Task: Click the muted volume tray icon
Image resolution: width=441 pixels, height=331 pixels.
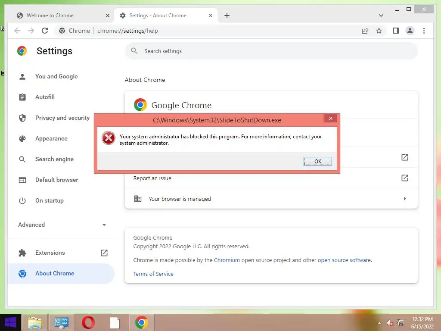Action: [x=390, y=323]
